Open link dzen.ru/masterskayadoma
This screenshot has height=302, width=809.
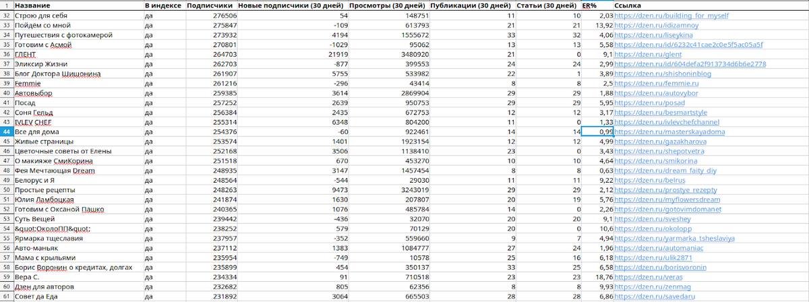670,132
